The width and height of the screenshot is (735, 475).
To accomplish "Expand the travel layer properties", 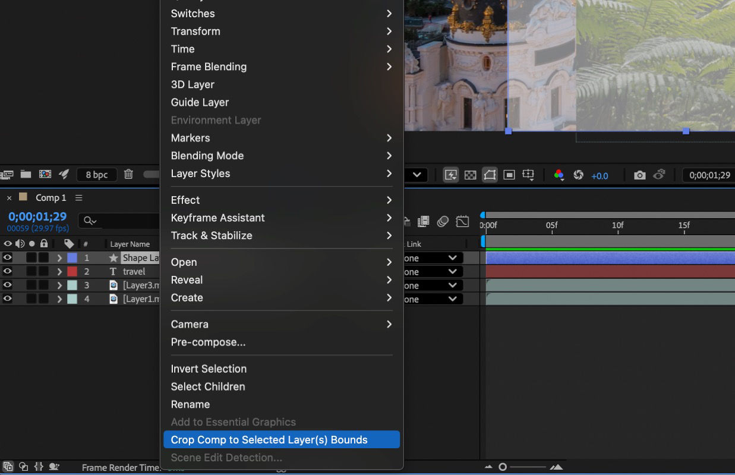I will coord(59,272).
